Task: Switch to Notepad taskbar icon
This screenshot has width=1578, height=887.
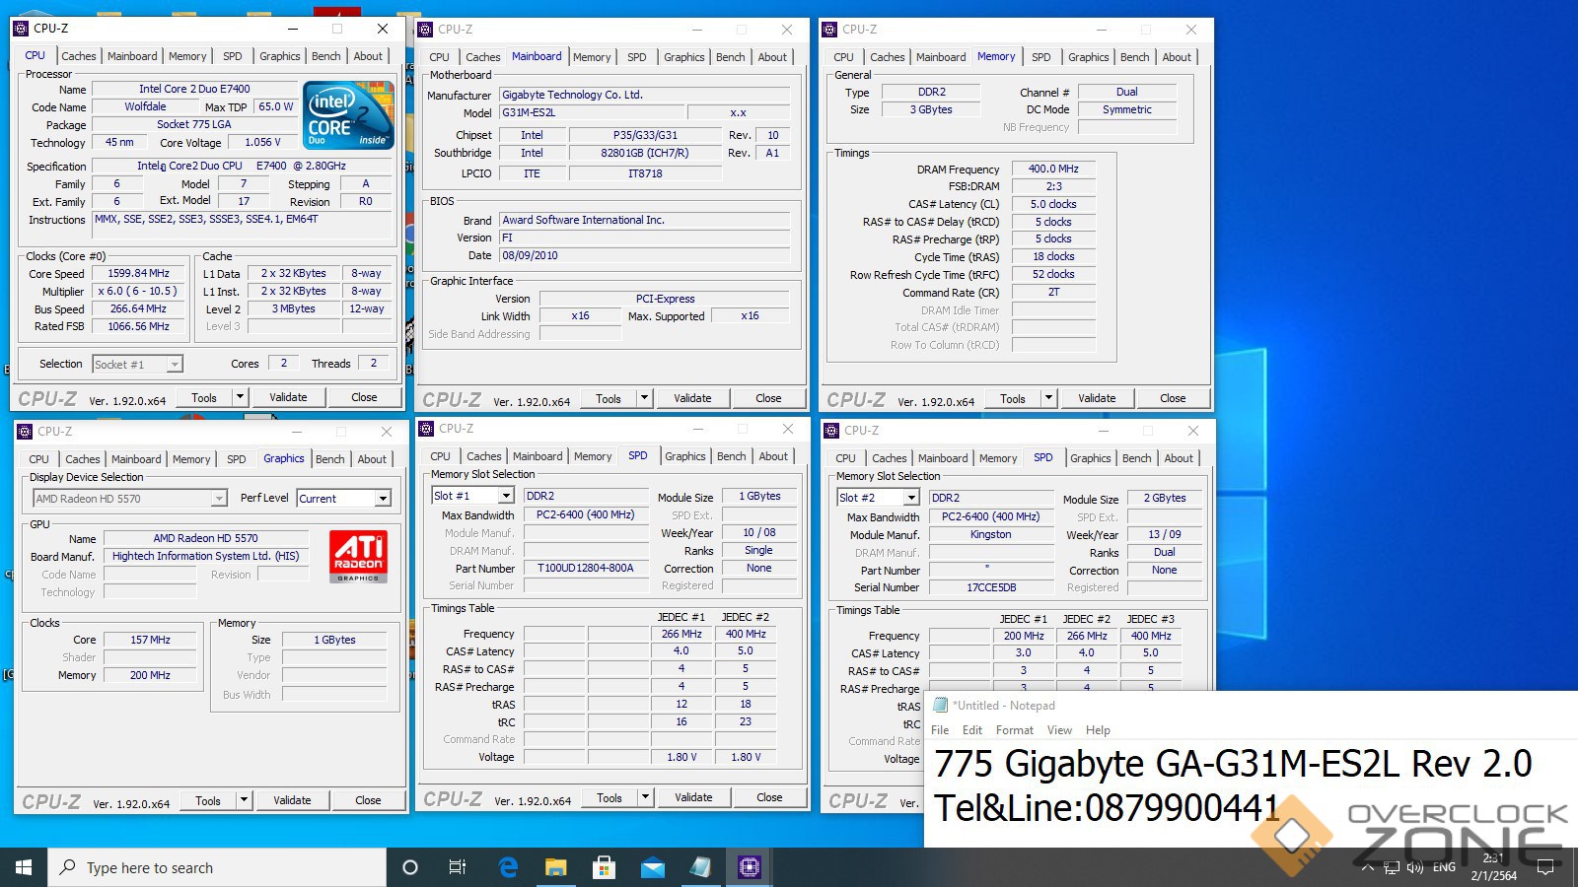Action: coord(700,867)
